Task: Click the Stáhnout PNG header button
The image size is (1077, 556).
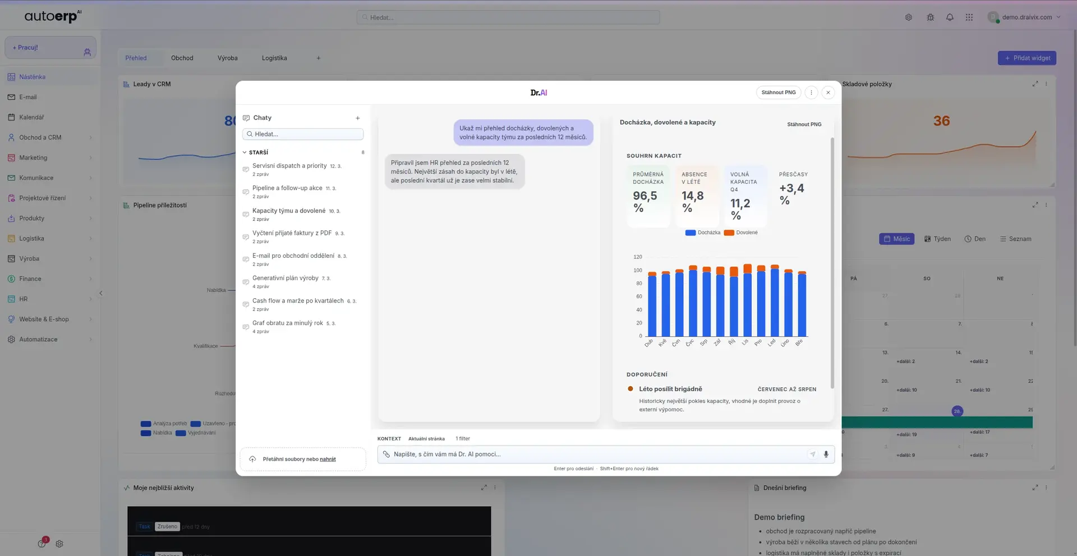Action: pos(778,92)
